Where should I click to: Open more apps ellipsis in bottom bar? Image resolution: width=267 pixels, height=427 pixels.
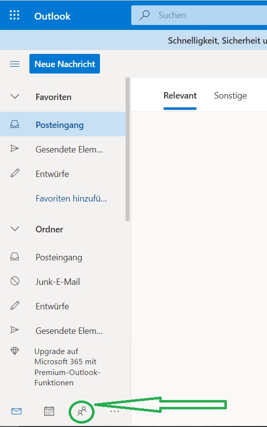[115, 411]
